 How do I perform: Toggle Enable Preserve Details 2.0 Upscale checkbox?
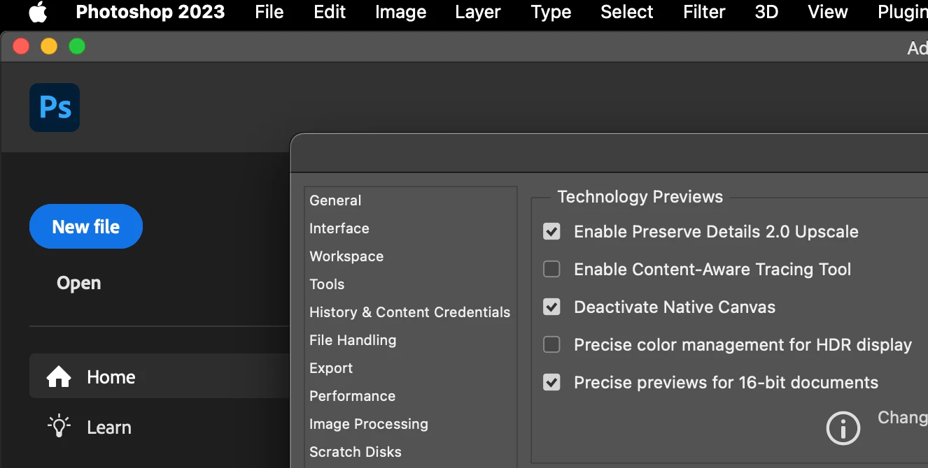pos(551,231)
